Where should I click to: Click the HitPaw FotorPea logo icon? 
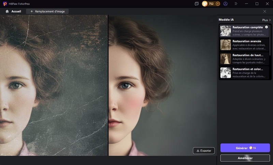pos(5,4)
